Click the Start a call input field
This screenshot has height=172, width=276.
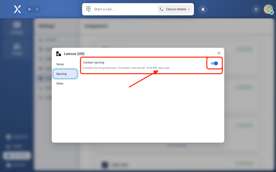[124, 9]
